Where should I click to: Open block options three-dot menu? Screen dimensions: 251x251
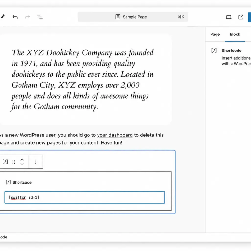(x=36, y=162)
